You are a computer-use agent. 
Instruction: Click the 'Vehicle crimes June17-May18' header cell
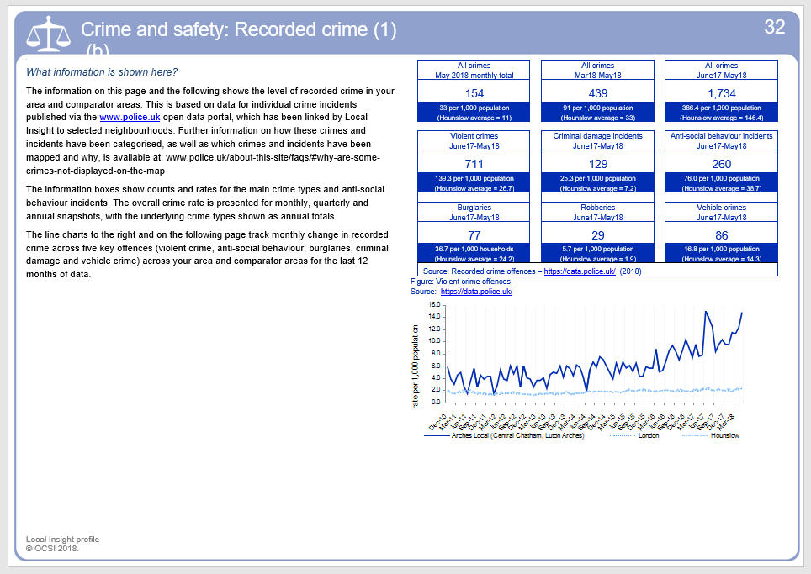[721, 212]
